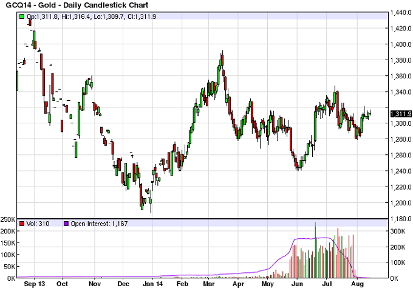The width and height of the screenshot is (413, 302).
Task: Click the 1,340.0 price axis label
Action: tap(401, 92)
